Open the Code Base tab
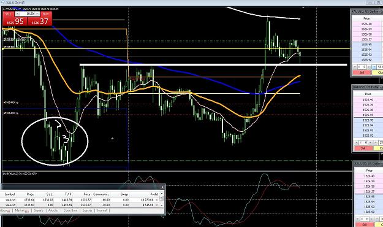 pyautogui.click(x=70, y=210)
